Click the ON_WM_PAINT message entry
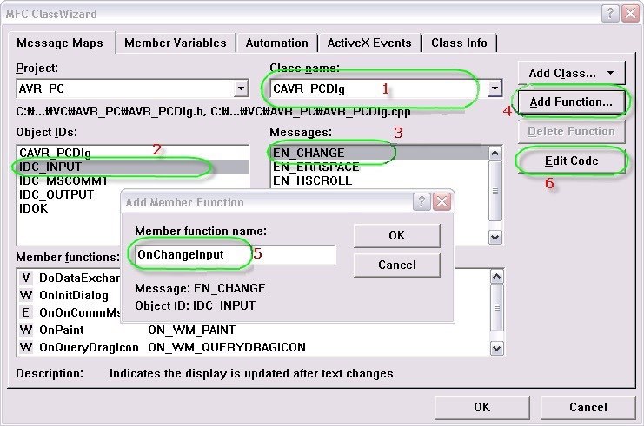The width and height of the screenshot is (644, 426). 192,330
